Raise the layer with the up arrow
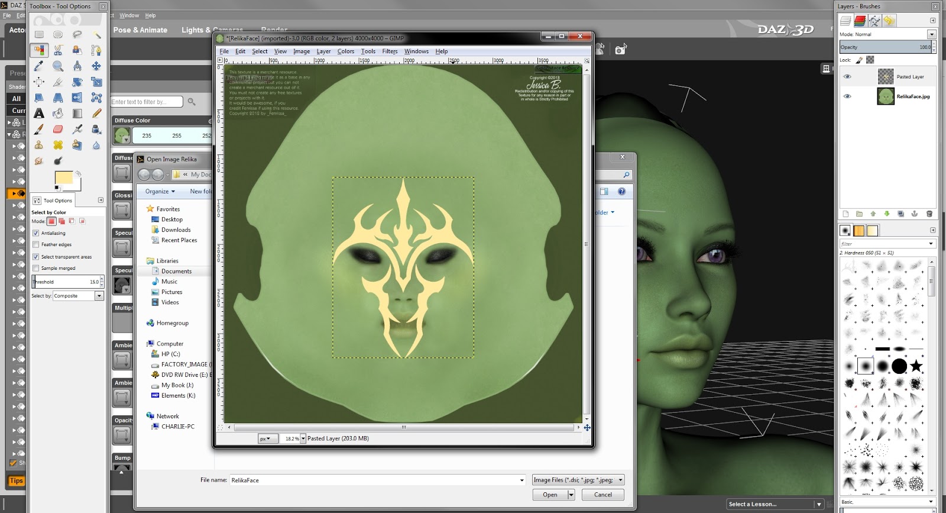 873,214
